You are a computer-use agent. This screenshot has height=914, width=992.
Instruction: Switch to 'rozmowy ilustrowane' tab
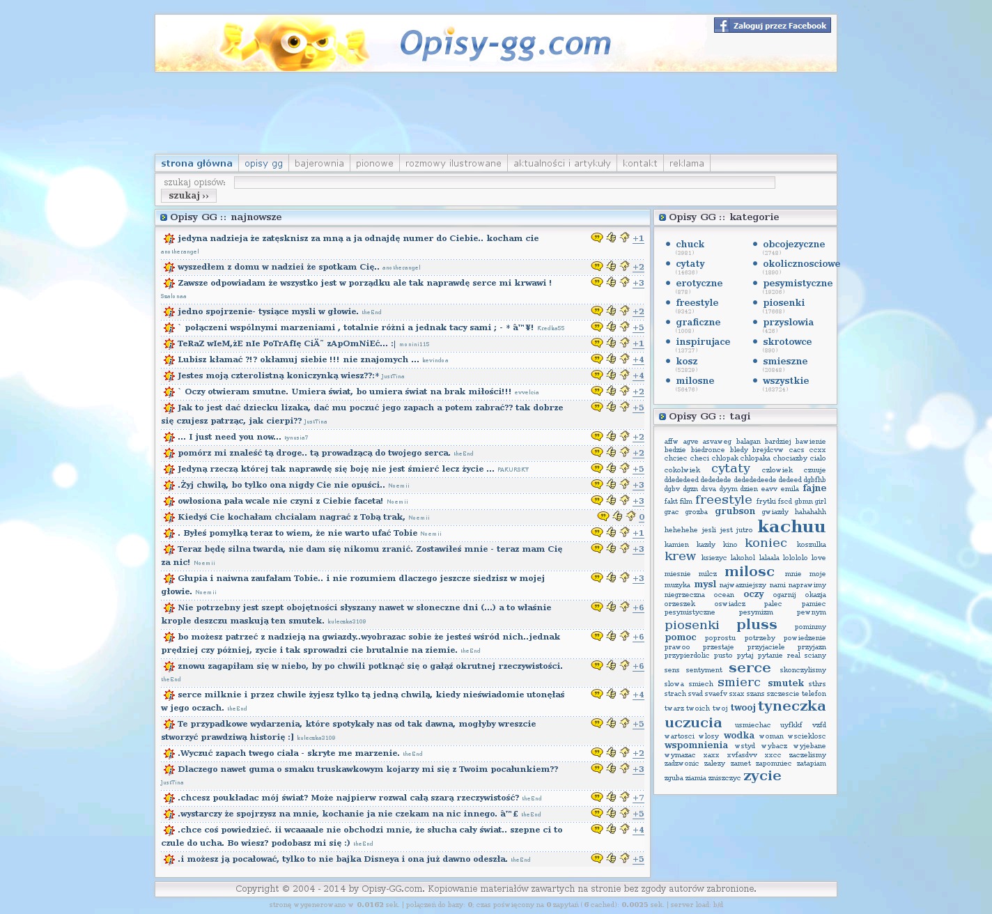(x=453, y=163)
